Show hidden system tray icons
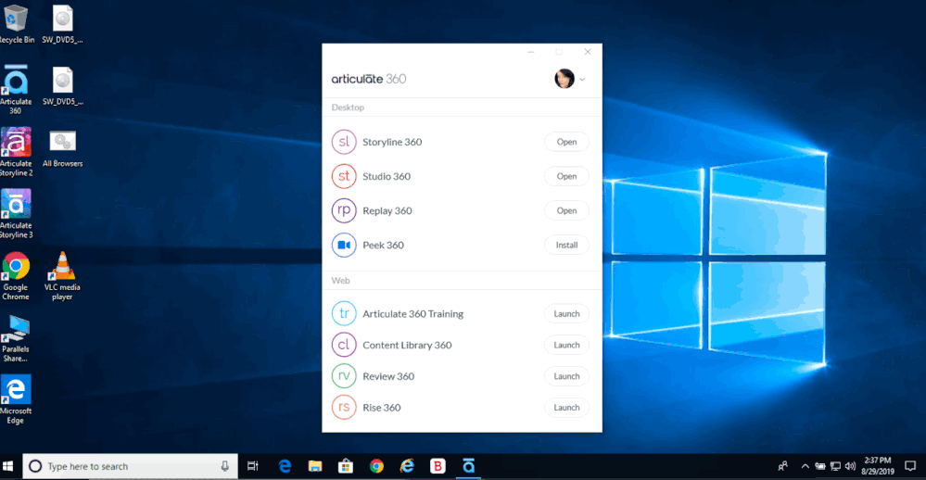The width and height of the screenshot is (926, 480). (805, 466)
